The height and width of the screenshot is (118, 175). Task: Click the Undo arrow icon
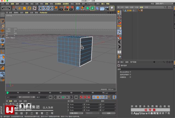3,8
